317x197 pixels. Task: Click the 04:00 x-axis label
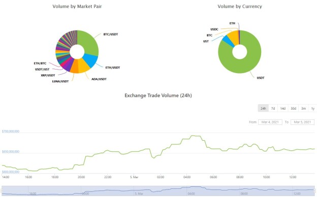pyautogui.click(x=187, y=177)
